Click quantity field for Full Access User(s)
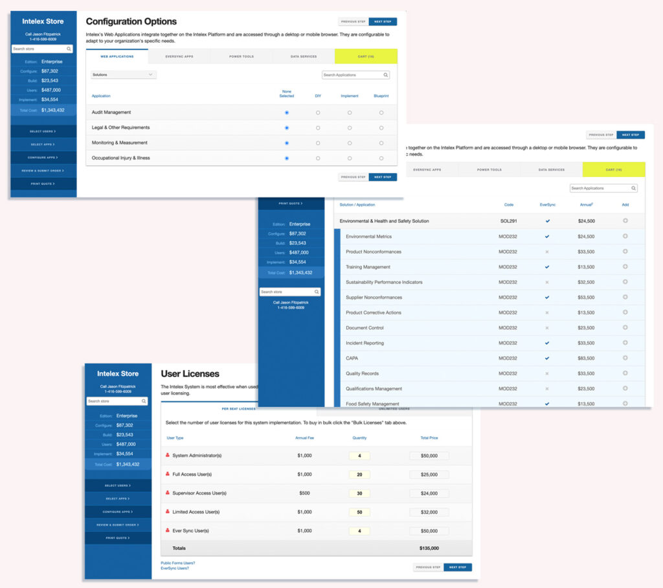Image resolution: width=663 pixels, height=588 pixels. click(359, 475)
